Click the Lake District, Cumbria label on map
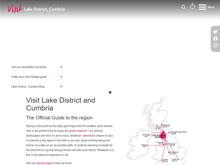Viewport: 220px width, 165px height. [159, 136]
